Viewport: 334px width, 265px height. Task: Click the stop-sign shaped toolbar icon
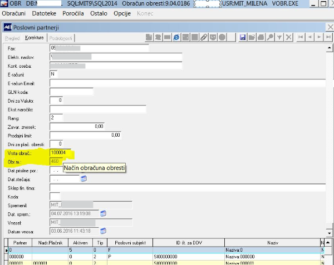tap(222, 37)
